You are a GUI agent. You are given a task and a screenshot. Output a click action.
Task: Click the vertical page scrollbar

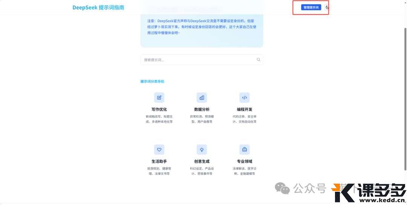[x=405, y=99]
